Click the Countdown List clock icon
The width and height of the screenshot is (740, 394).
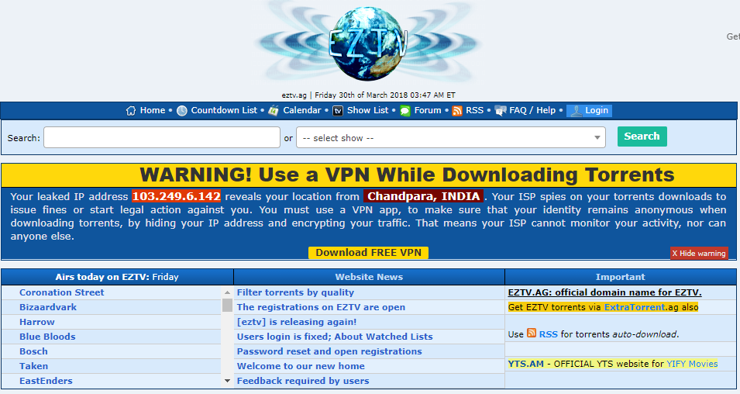181,111
